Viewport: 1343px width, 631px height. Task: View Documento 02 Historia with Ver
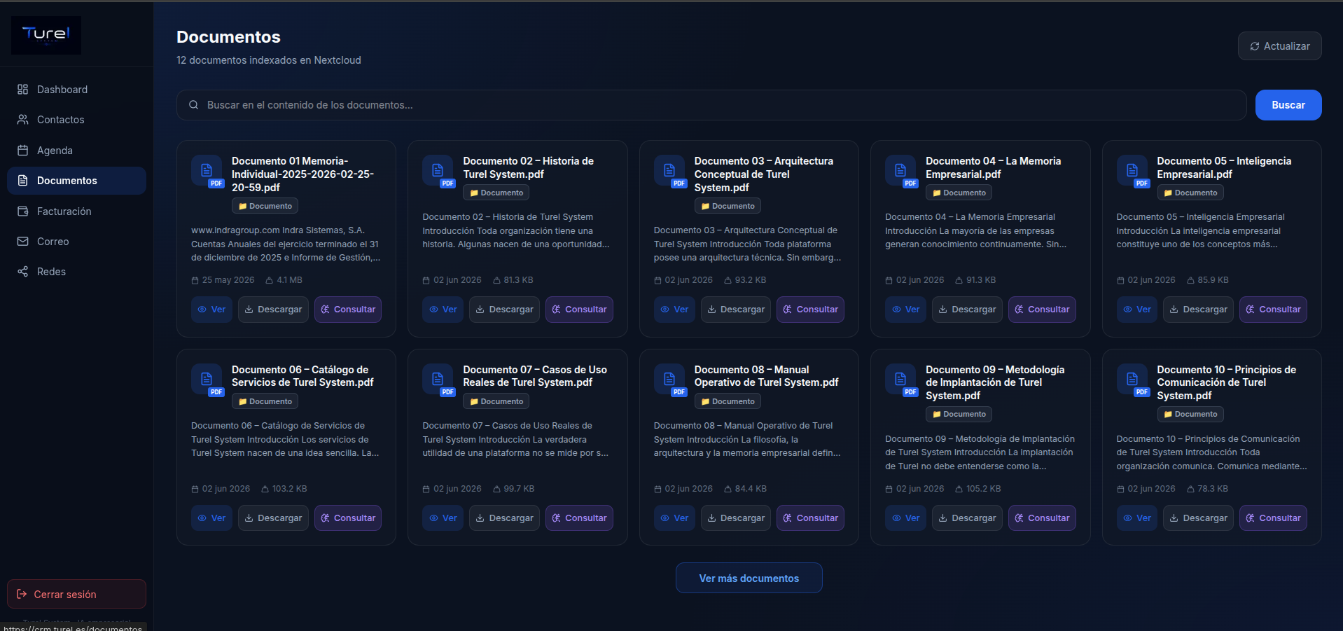click(x=443, y=310)
